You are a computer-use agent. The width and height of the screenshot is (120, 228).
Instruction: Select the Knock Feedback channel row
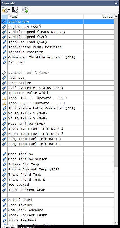(58, 220)
